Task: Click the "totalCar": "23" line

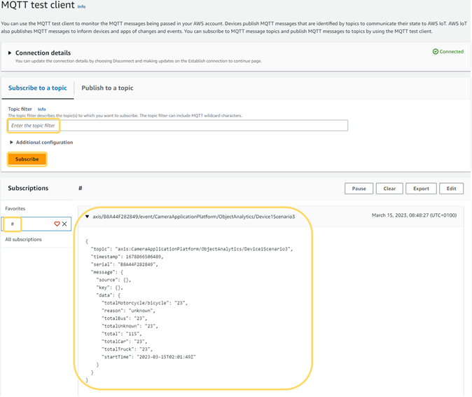Action: pyautogui.click(x=125, y=342)
